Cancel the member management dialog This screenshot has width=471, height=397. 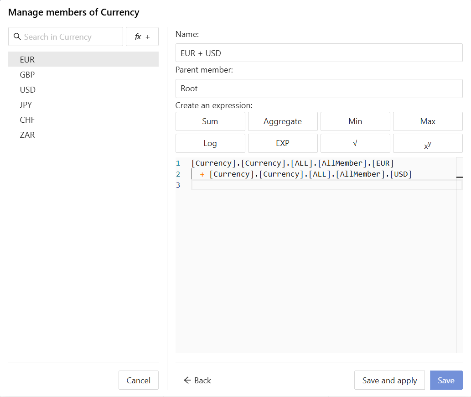139,380
